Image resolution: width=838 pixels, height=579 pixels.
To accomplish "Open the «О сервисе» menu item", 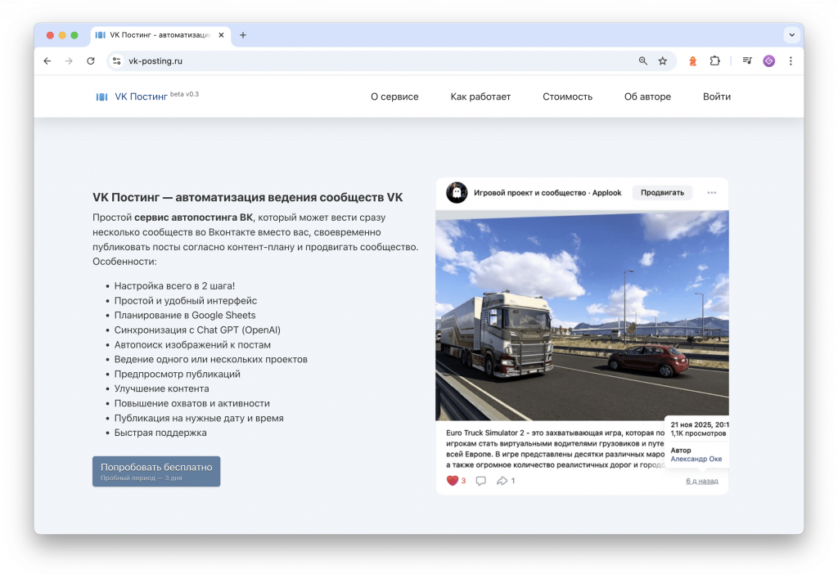I will pyautogui.click(x=394, y=96).
